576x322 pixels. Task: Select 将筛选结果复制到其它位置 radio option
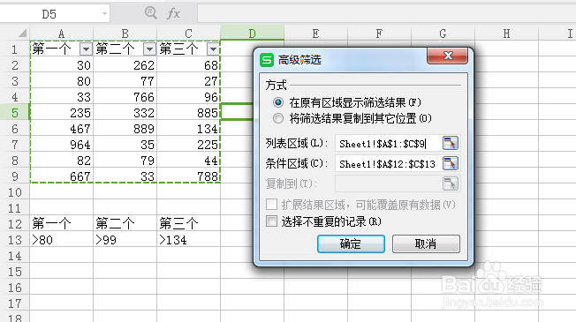click(278, 118)
